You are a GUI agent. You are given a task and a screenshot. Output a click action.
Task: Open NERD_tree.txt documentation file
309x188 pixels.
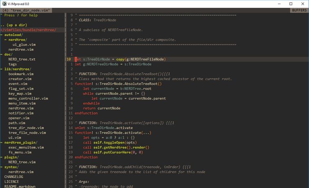(x=22, y=59)
